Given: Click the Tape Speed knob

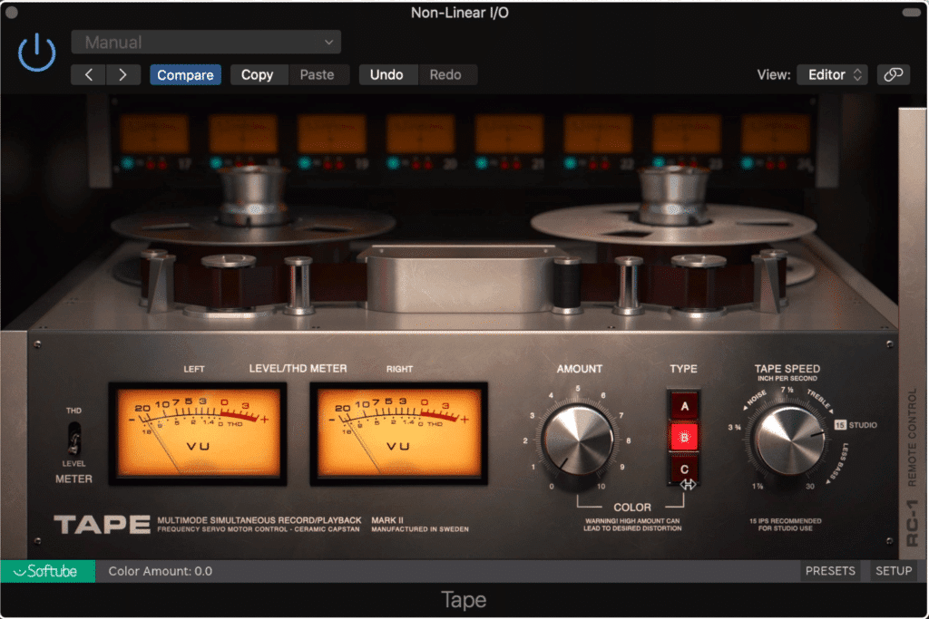Looking at the screenshot, I should pyautogui.click(x=789, y=441).
